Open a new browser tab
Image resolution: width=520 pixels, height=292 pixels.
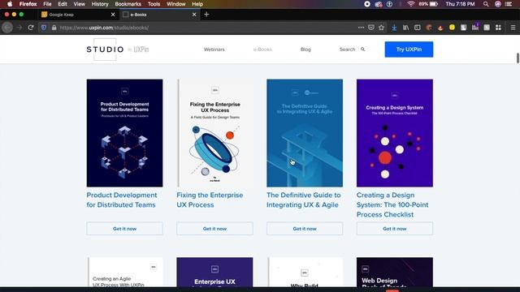(x=206, y=15)
